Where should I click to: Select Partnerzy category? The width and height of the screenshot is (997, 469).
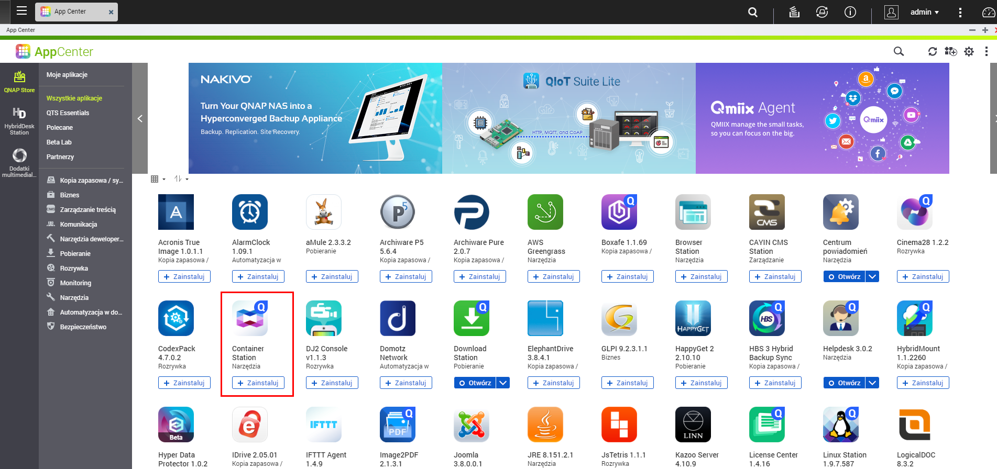coord(60,157)
